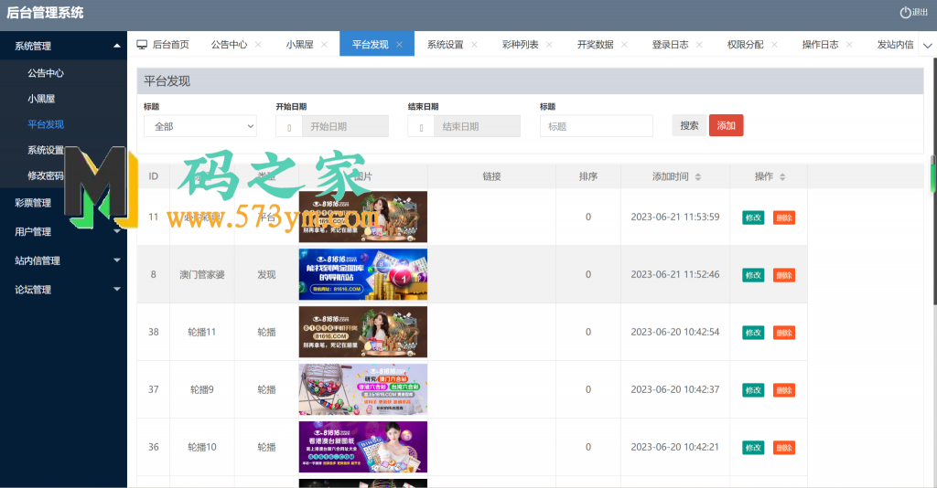Open 小黑屋 in the sidebar
The height and width of the screenshot is (488, 937).
point(41,99)
